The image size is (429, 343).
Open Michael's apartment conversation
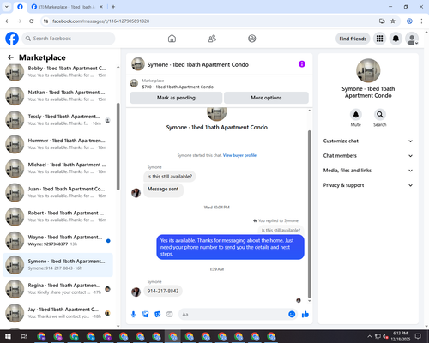(57, 168)
